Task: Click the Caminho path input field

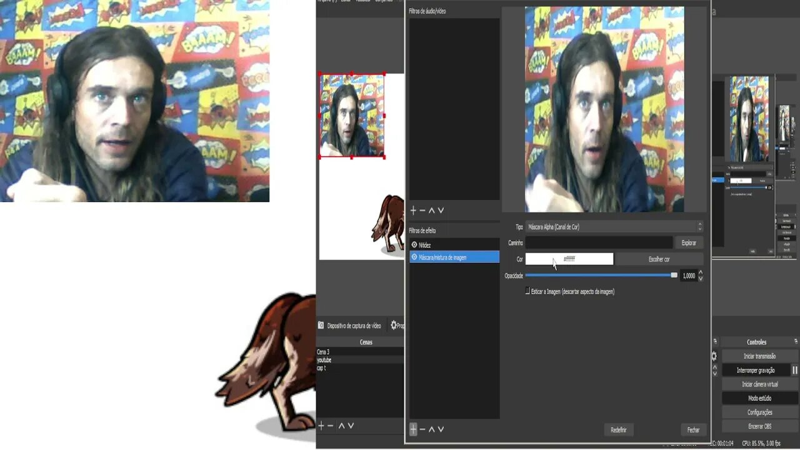Action: (x=599, y=242)
